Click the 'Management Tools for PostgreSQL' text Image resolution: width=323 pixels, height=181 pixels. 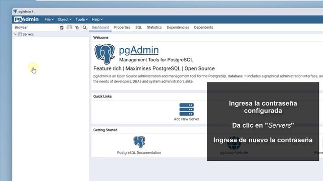point(156,60)
